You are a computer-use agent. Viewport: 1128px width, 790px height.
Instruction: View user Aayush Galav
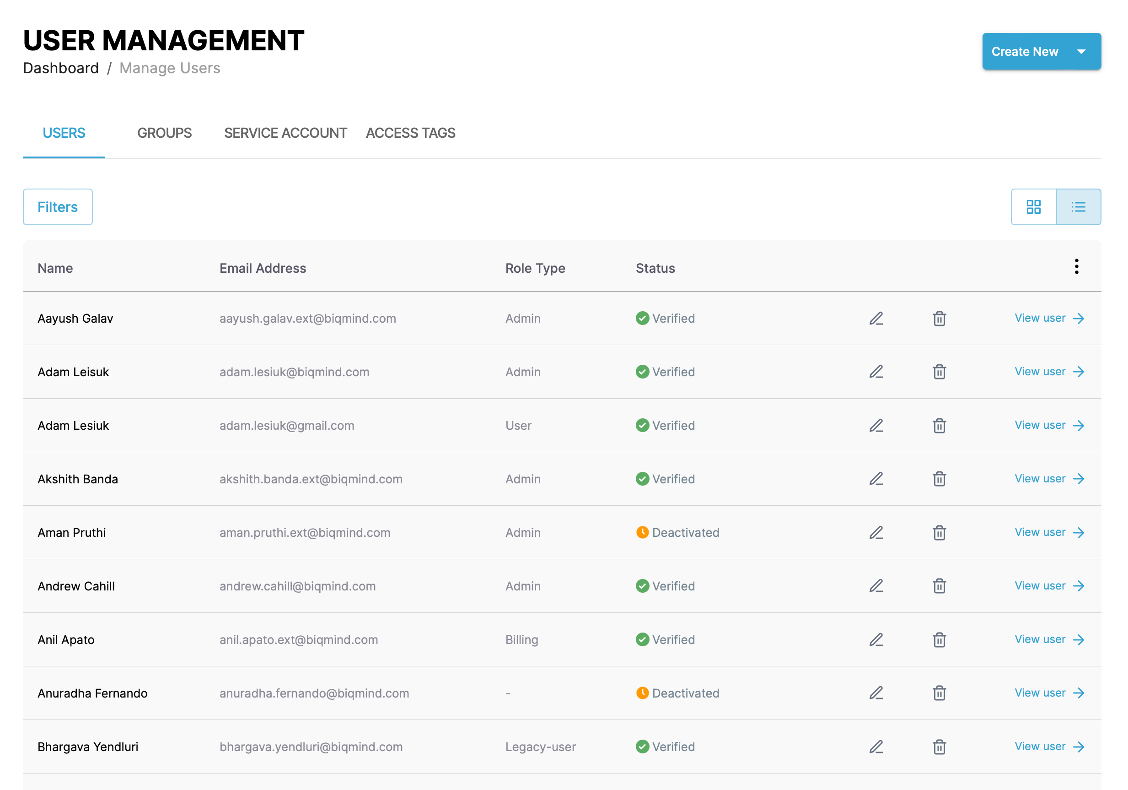click(1049, 319)
